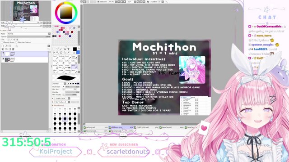Choose the Effect Pen tool
The image size is (289, 162).
pyautogui.click(x=56, y=71)
